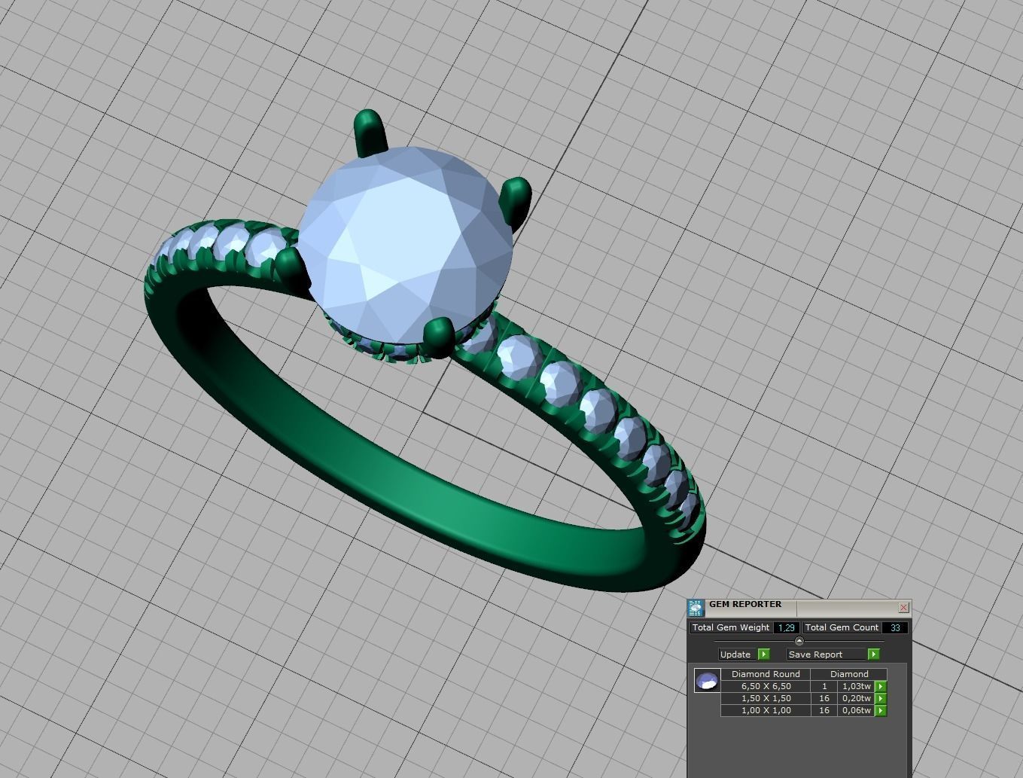This screenshot has height=778, width=1023.
Task: Select the round diamond thumbnail
Action: [707, 681]
